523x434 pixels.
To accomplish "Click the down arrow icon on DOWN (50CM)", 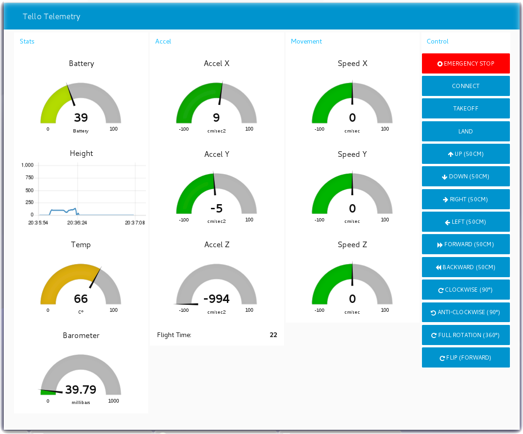I will [444, 177].
